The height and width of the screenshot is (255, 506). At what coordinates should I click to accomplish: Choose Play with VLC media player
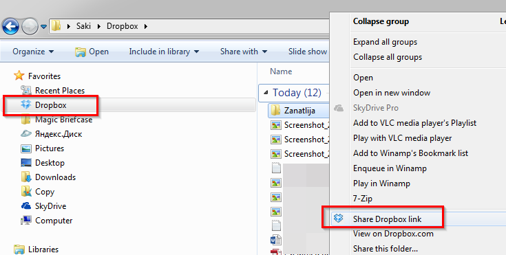tap(403, 138)
